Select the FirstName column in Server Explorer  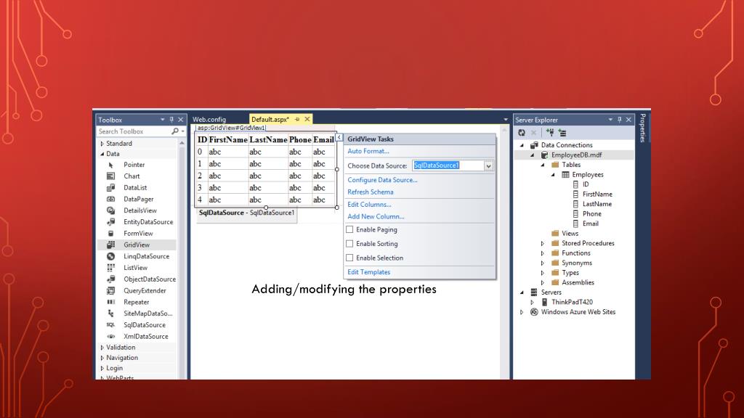[597, 194]
